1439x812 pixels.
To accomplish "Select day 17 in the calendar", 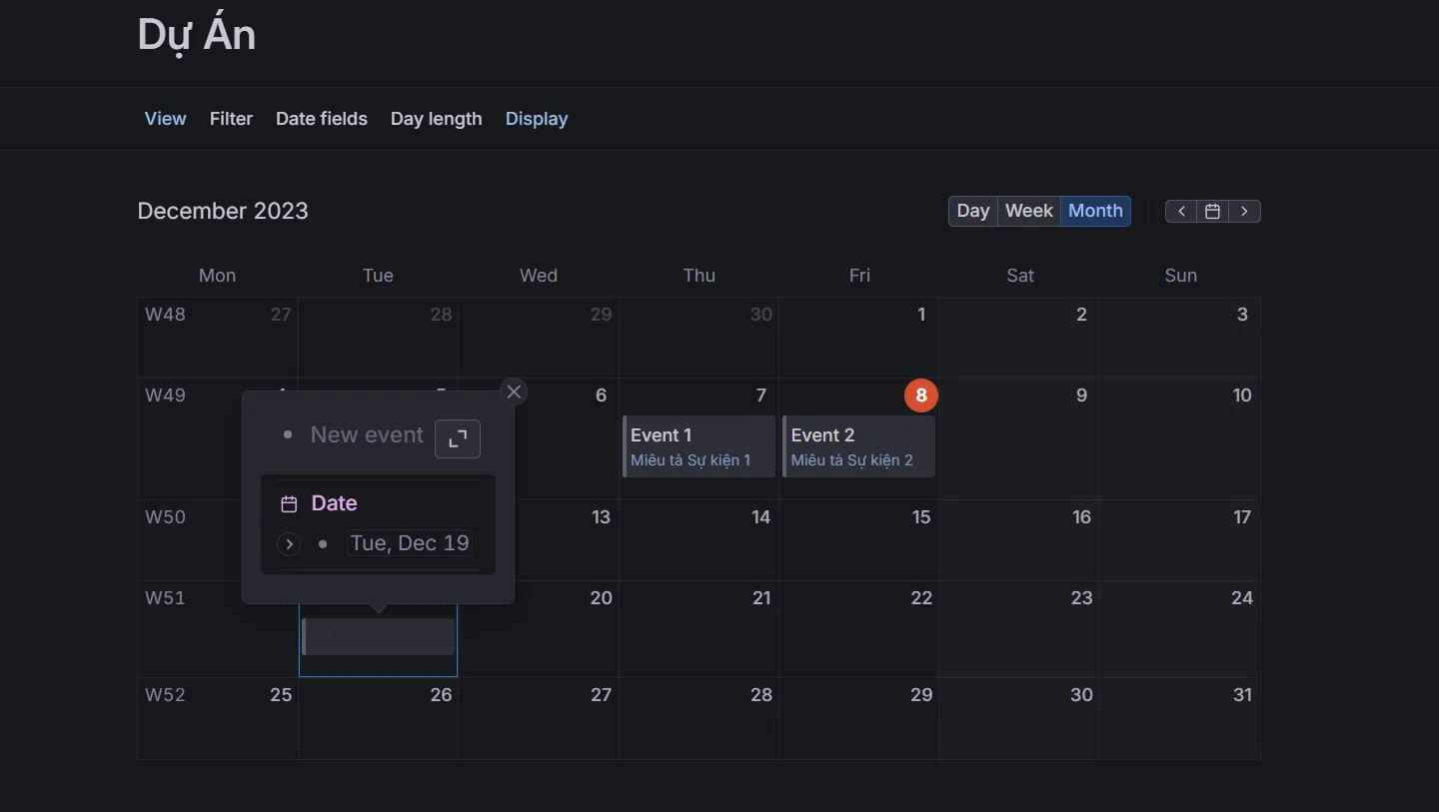I will (1242, 517).
